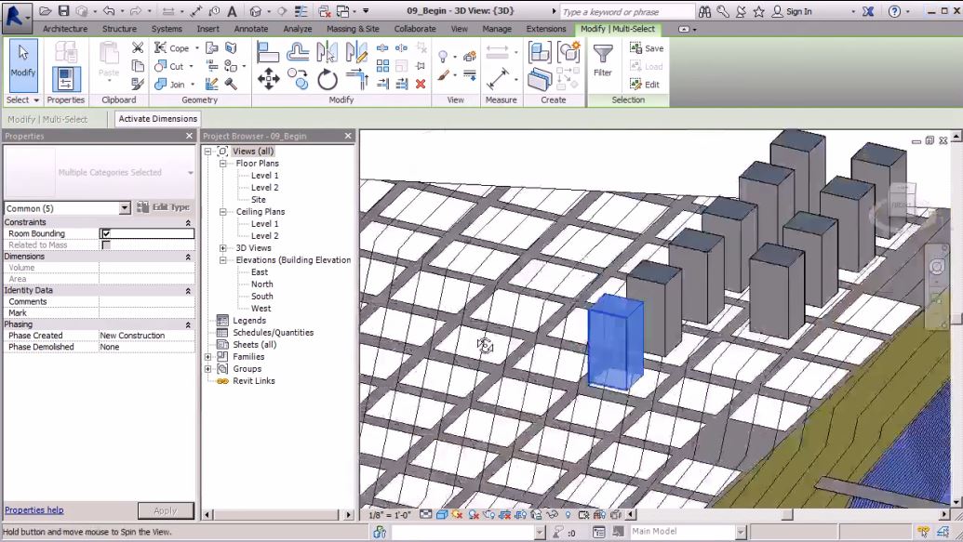The image size is (963, 542).
Task: Open the Massing & Site tab
Action: (354, 29)
